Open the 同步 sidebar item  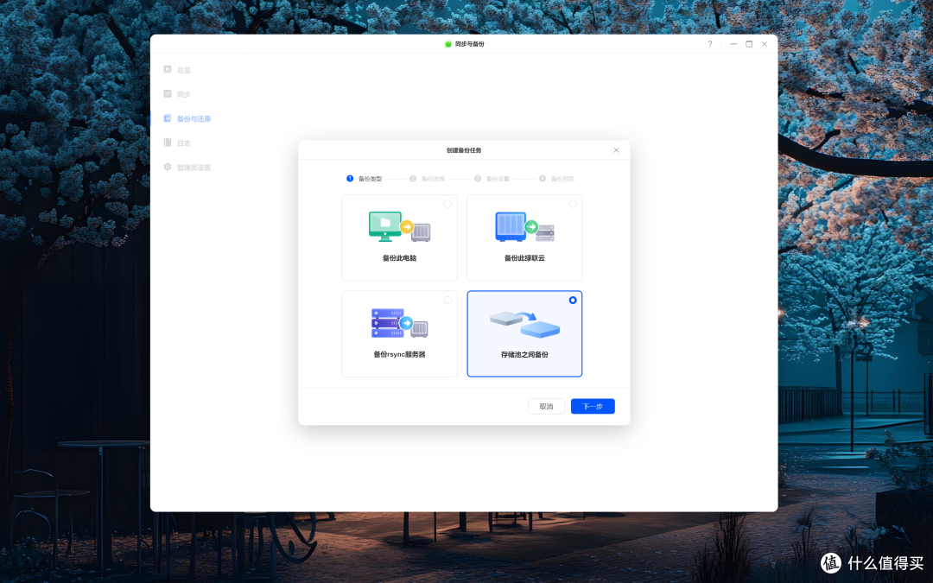point(177,94)
